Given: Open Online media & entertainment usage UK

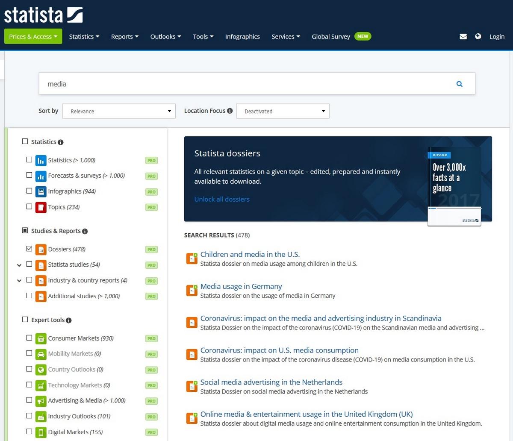Looking at the screenshot, I should pos(307,414).
